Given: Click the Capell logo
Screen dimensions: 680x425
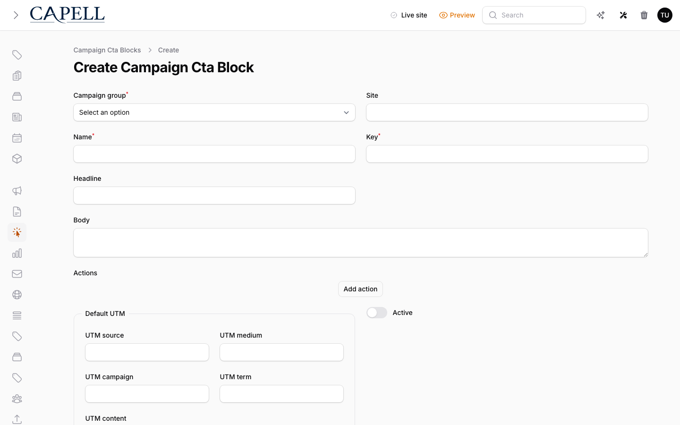Looking at the screenshot, I should 68,15.
